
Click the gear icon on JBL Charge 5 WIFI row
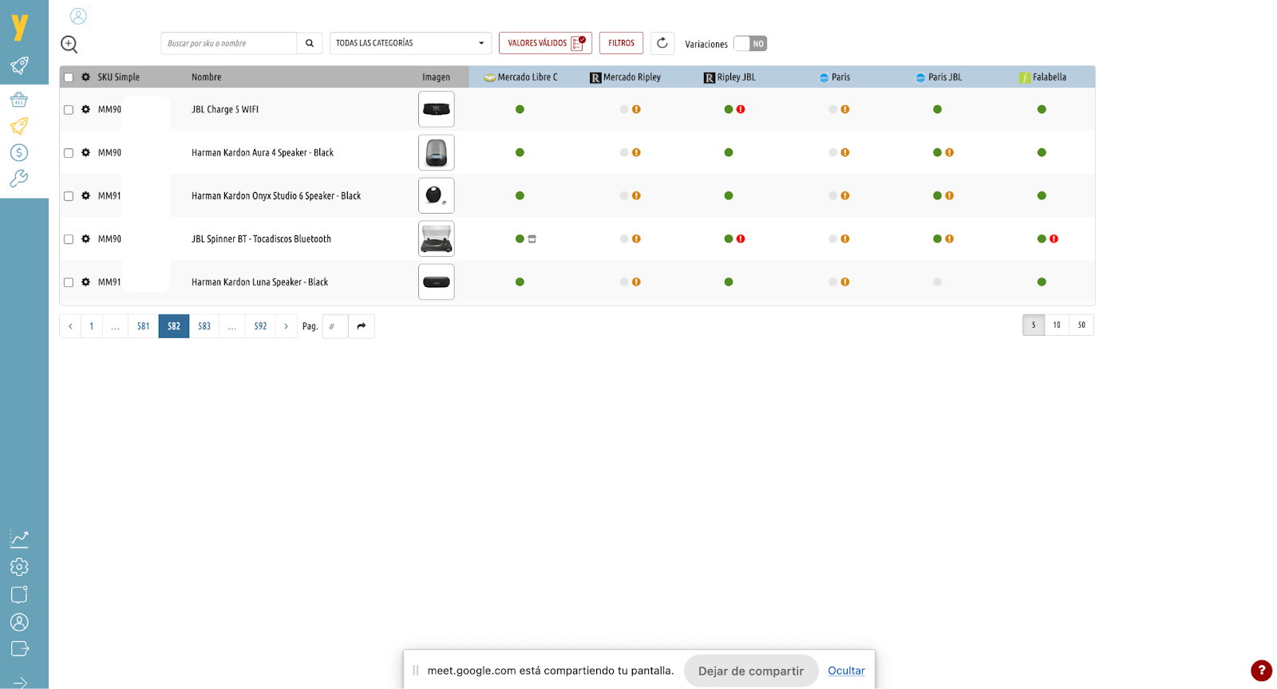pyautogui.click(x=85, y=109)
